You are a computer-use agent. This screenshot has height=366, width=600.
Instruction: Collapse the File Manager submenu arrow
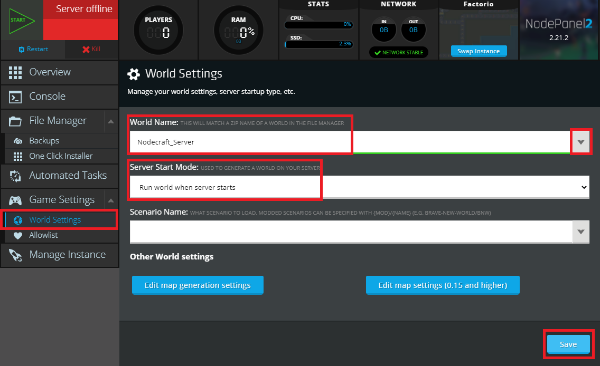click(111, 121)
